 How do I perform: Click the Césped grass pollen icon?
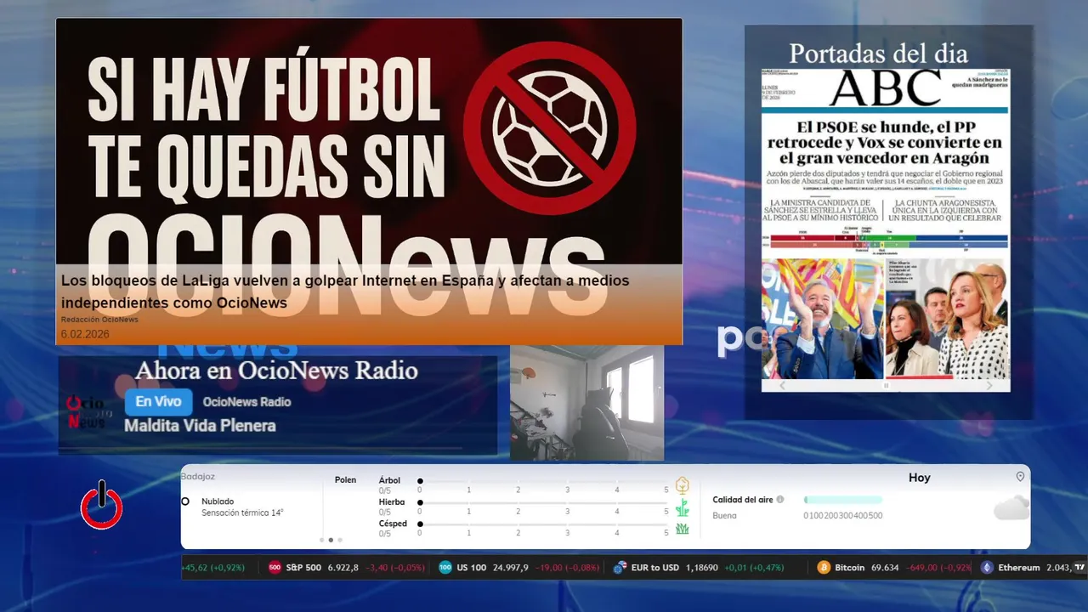(x=682, y=529)
